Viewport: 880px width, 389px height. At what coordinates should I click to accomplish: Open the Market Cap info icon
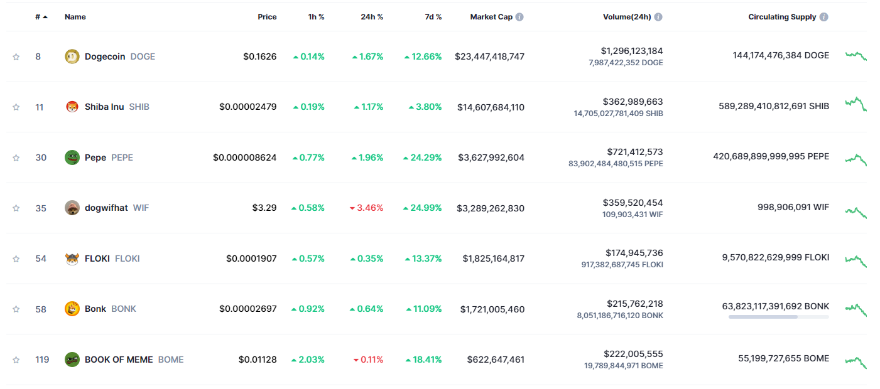[519, 17]
